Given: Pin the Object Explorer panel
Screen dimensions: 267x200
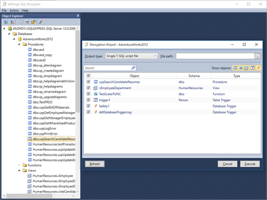Looking at the screenshot, I should (x=78, y=16).
